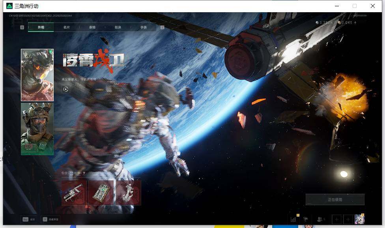Click the previous-tab key icon left of 外观

pyautogui.click(x=22, y=28)
